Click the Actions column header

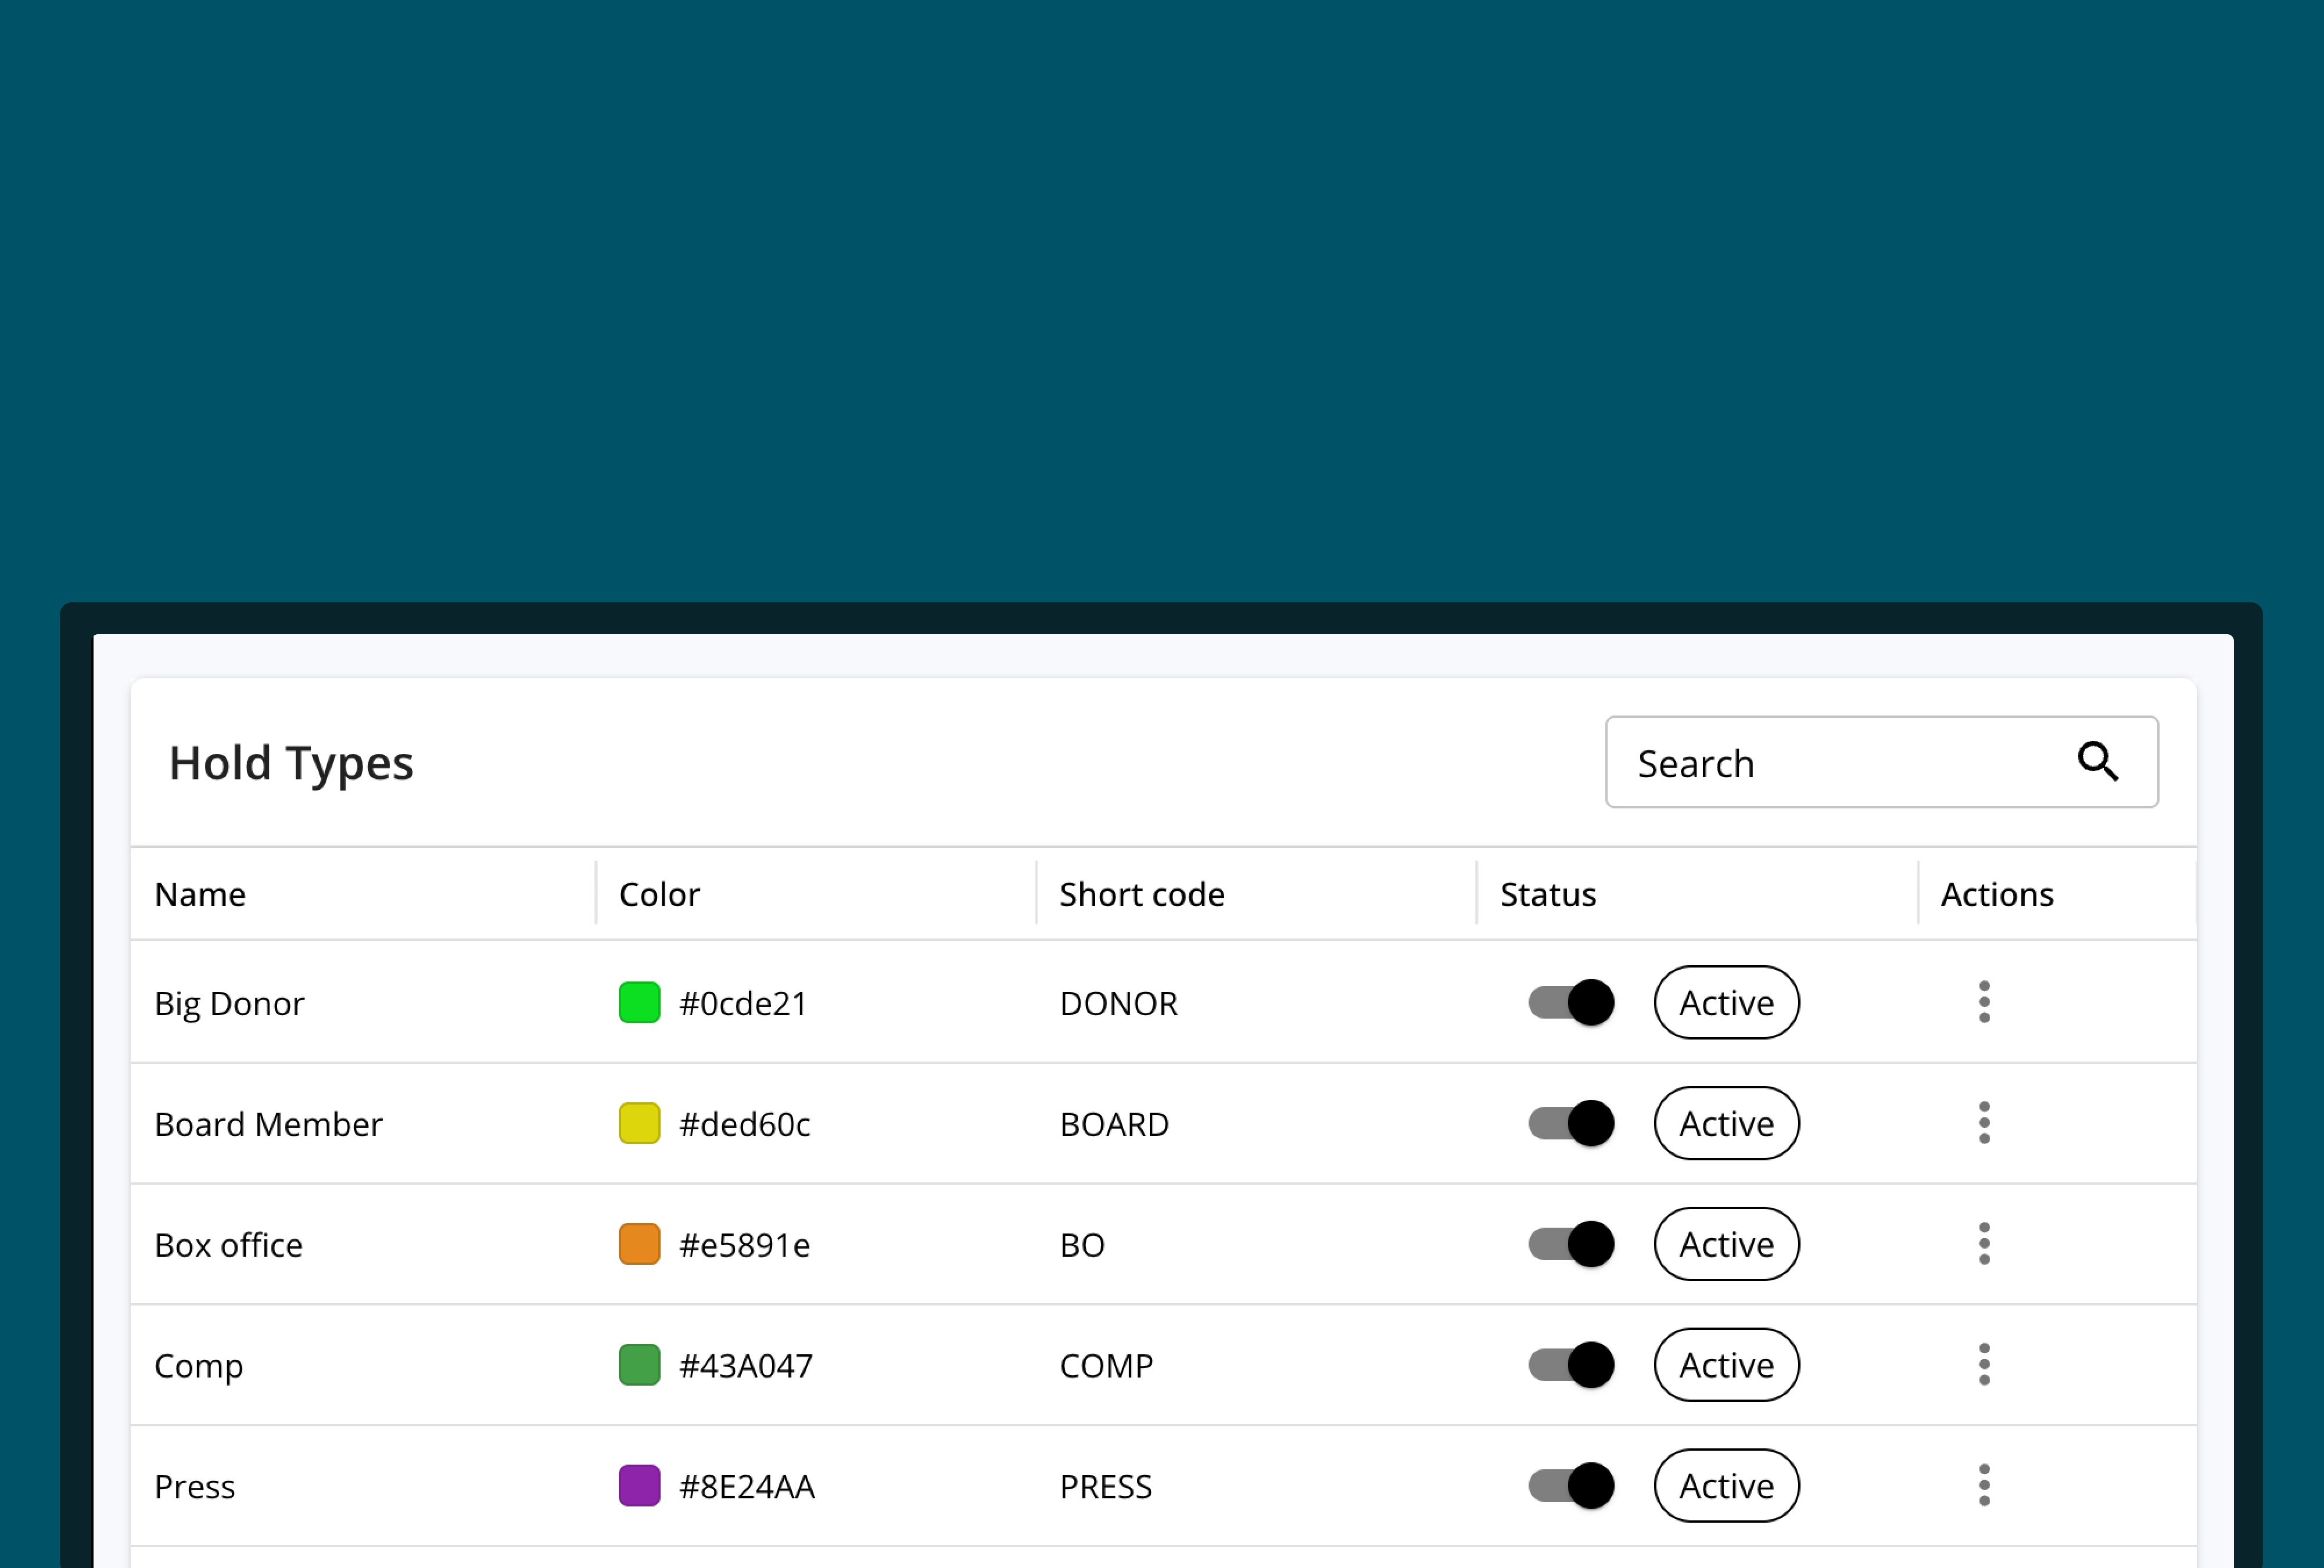pos(1997,893)
